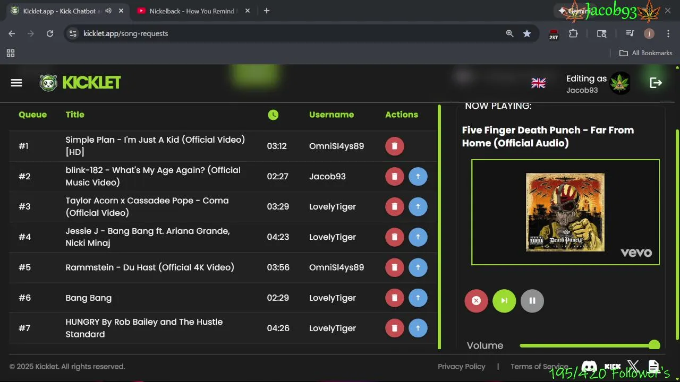
Task: Stop the currently playing song
Action: click(x=476, y=301)
